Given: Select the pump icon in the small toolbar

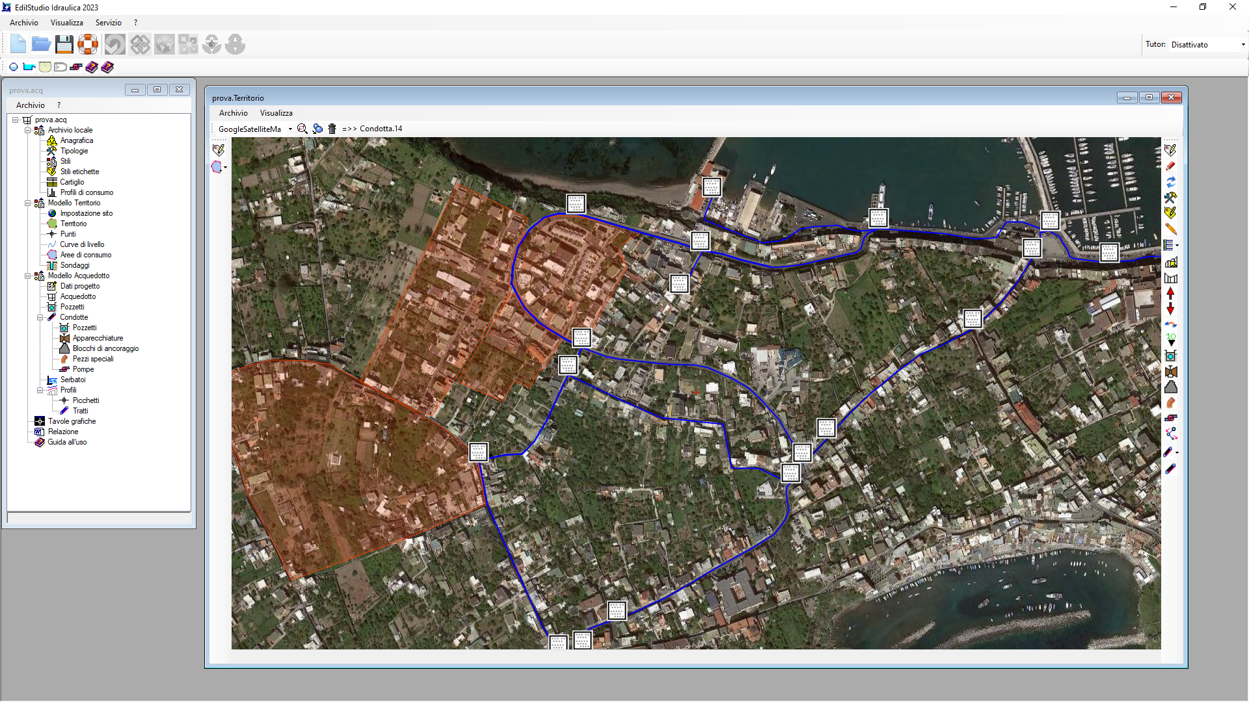Looking at the screenshot, I should pos(76,67).
